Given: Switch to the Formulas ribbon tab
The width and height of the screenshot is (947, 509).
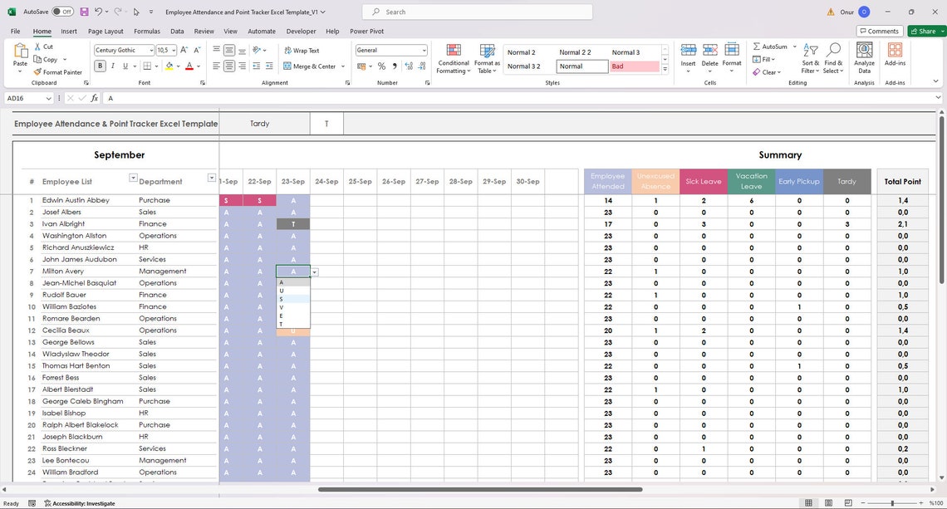Looking at the screenshot, I should (147, 31).
